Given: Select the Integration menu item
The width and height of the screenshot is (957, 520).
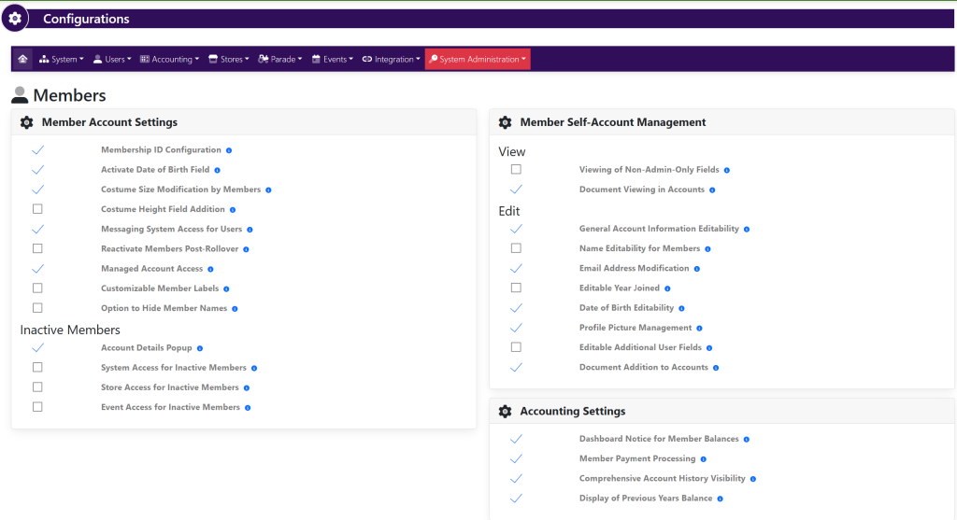Looking at the screenshot, I should click(x=392, y=59).
